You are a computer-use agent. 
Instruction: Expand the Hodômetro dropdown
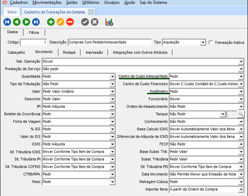[x=241, y=91]
